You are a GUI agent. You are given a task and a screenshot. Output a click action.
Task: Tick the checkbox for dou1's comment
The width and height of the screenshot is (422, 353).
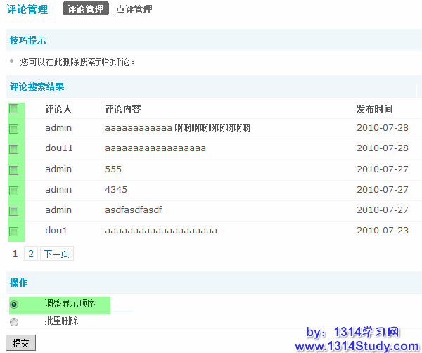[x=13, y=231]
